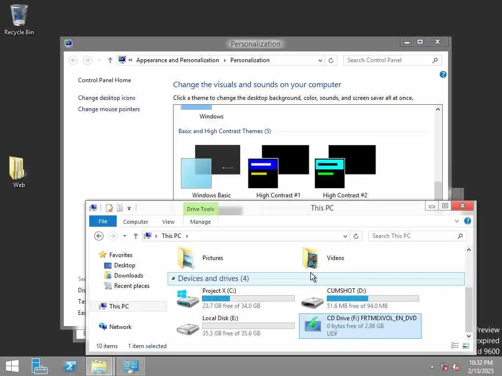The image size is (502, 376).
Task: Click the Drive Tools contextual tab
Action: 201,209
